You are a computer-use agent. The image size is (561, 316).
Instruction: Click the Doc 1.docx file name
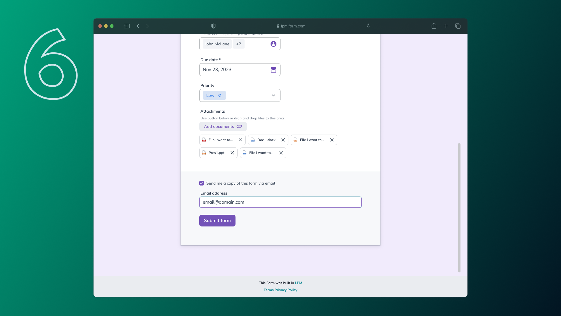point(266,140)
